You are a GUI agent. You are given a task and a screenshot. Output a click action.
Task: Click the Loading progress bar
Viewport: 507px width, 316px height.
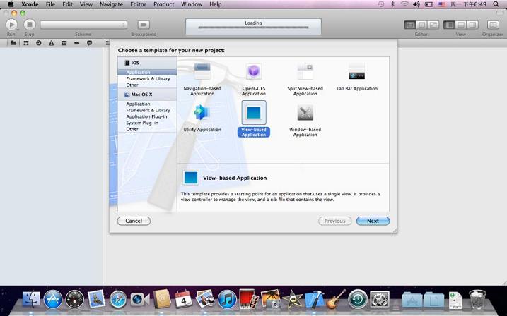253,29
